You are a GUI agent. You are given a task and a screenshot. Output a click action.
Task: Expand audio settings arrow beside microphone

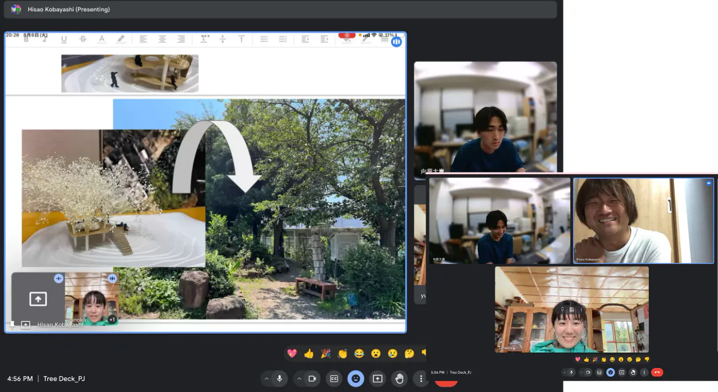[x=267, y=378]
